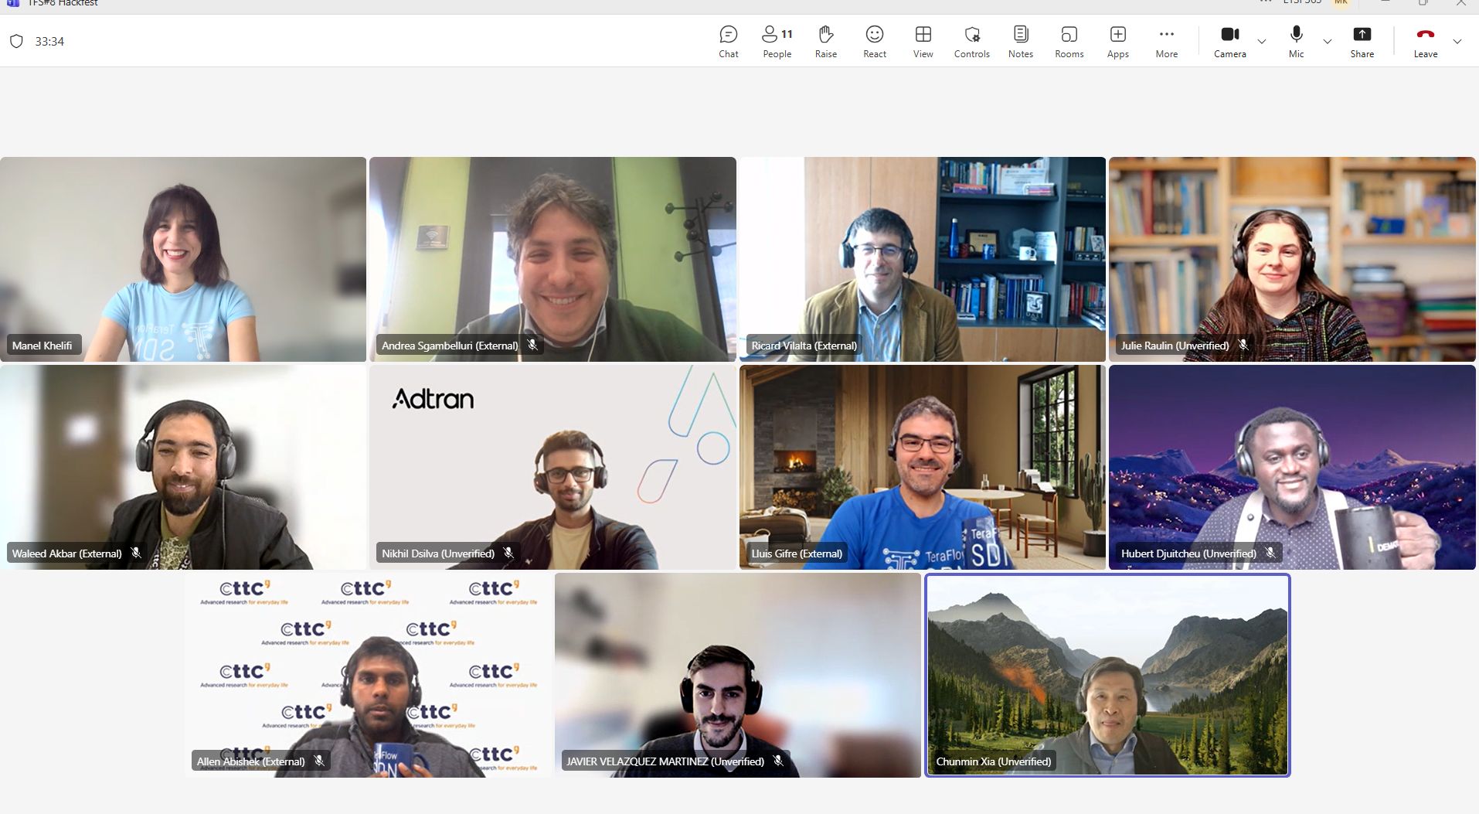Open breakout Rooms
The image size is (1479, 814).
1069,42
